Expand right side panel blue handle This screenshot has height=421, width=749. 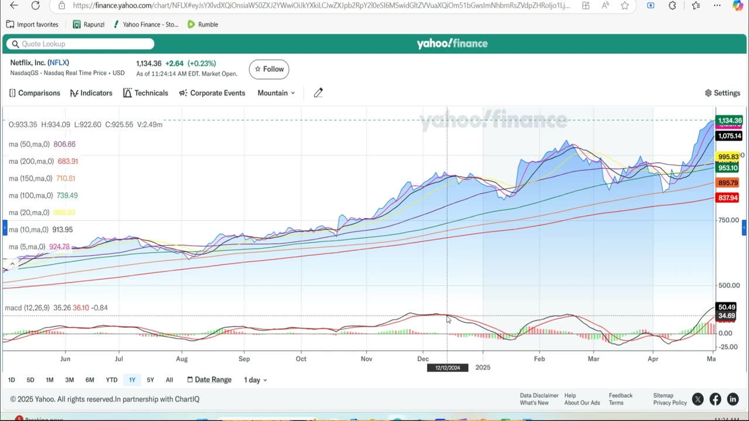[x=744, y=227]
